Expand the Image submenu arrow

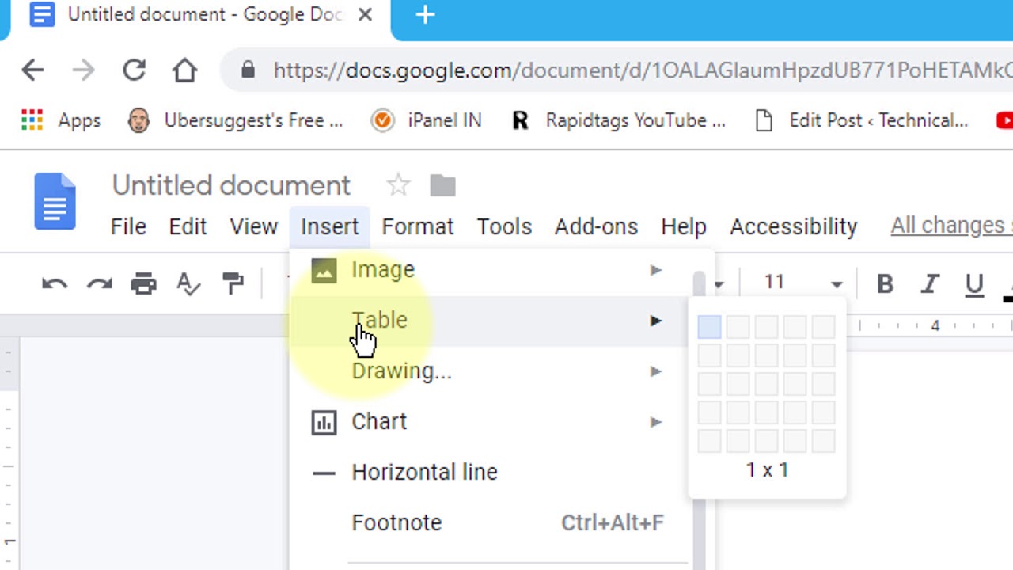(x=655, y=270)
